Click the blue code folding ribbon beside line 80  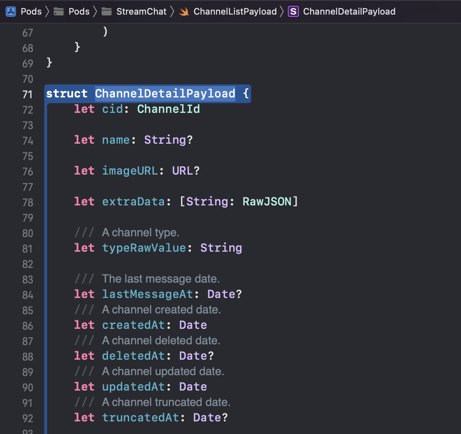pos(45,233)
